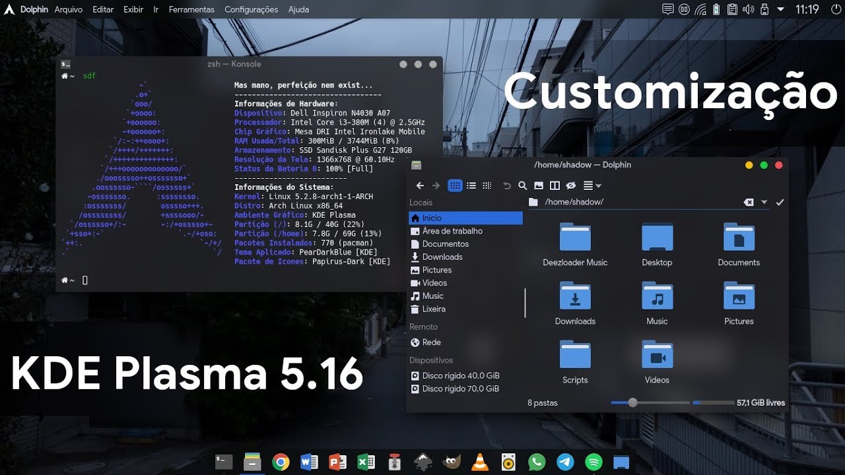Open the removable device notifier tray icon
Image resolution: width=845 pixels, height=475 pixels.
point(764,9)
